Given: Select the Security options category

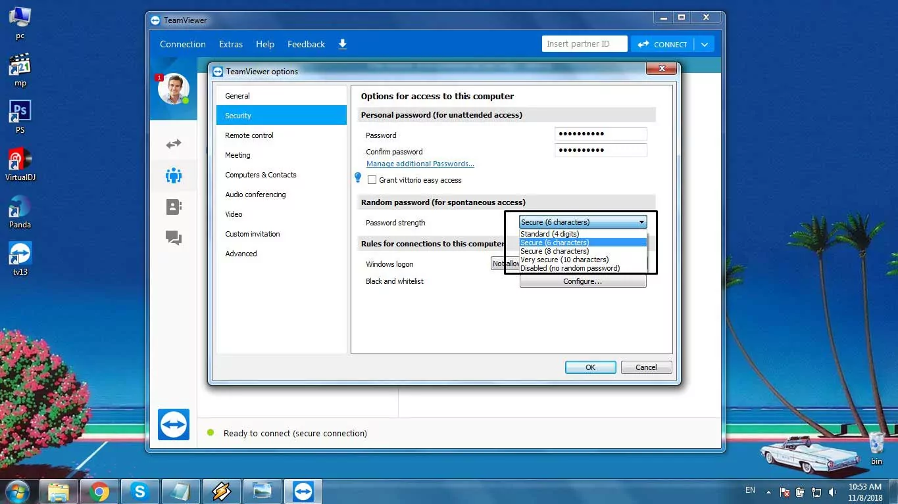Looking at the screenshot, I should 282,116.
